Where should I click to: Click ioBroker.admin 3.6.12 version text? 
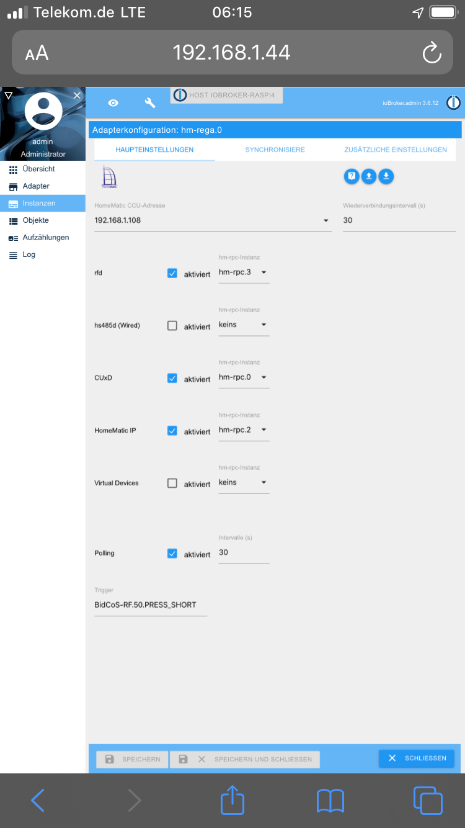coord(411,103)
